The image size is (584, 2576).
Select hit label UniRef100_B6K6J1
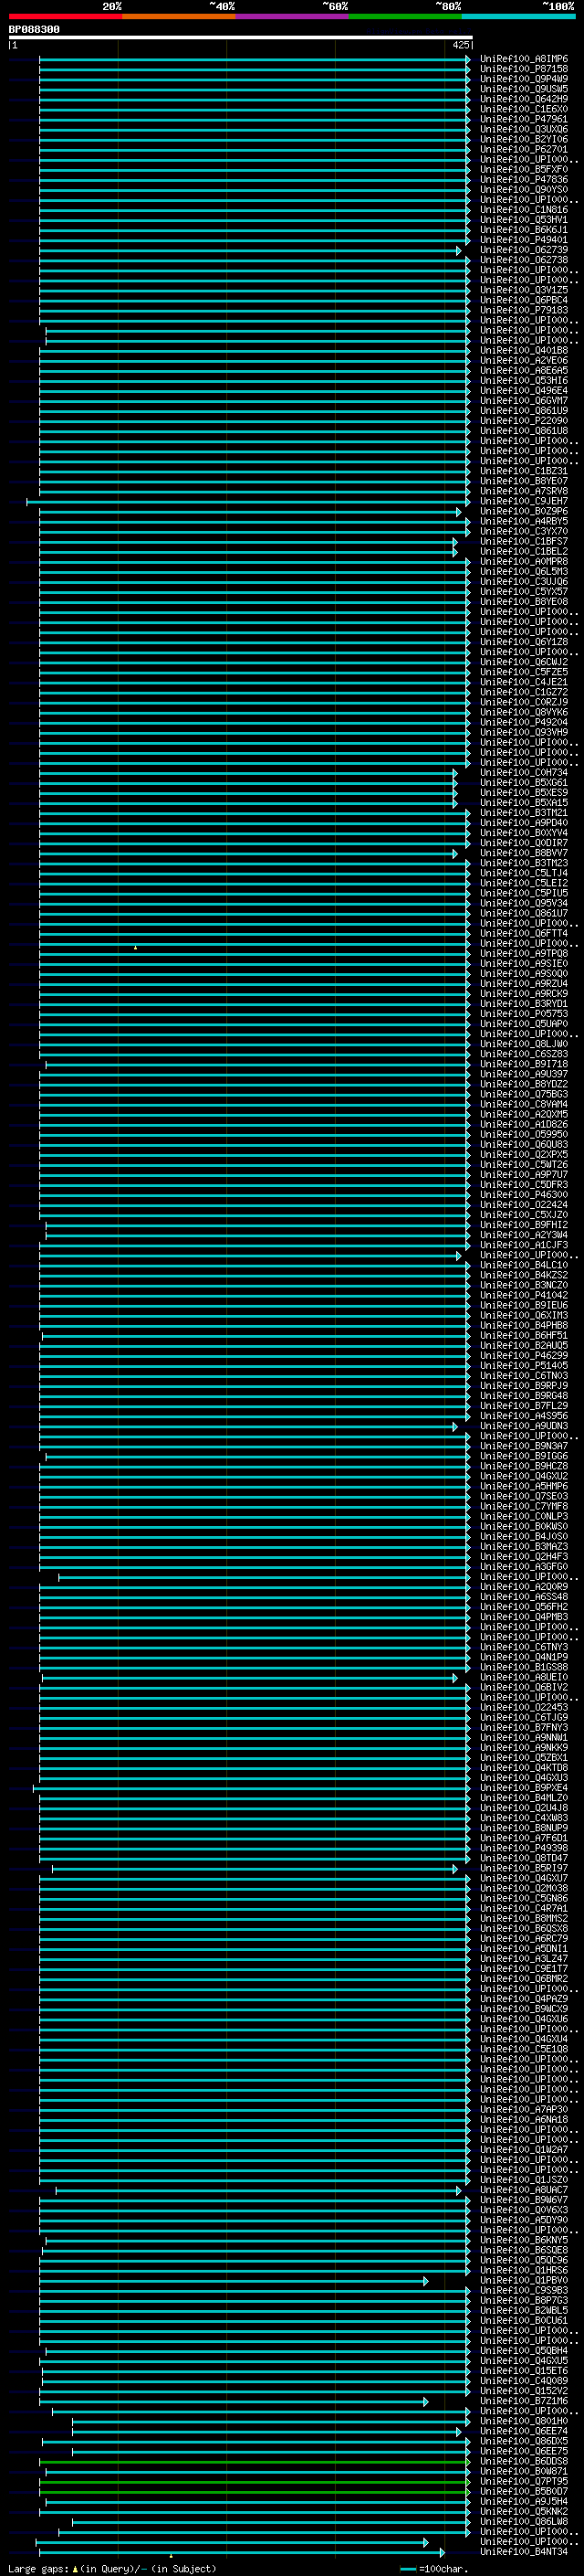(523, 230)
